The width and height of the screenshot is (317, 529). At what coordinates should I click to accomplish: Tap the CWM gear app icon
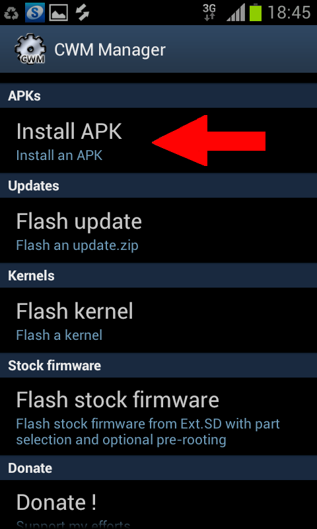pos(30,50)
